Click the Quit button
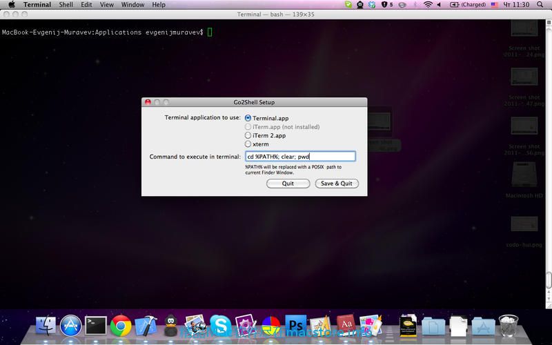 point(288,184)
